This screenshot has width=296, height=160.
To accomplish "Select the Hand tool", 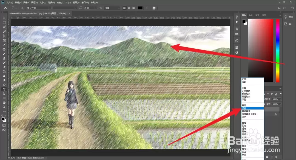I will 4,103.
